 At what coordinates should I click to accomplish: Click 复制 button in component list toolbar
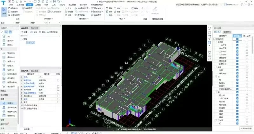[34, 32]
